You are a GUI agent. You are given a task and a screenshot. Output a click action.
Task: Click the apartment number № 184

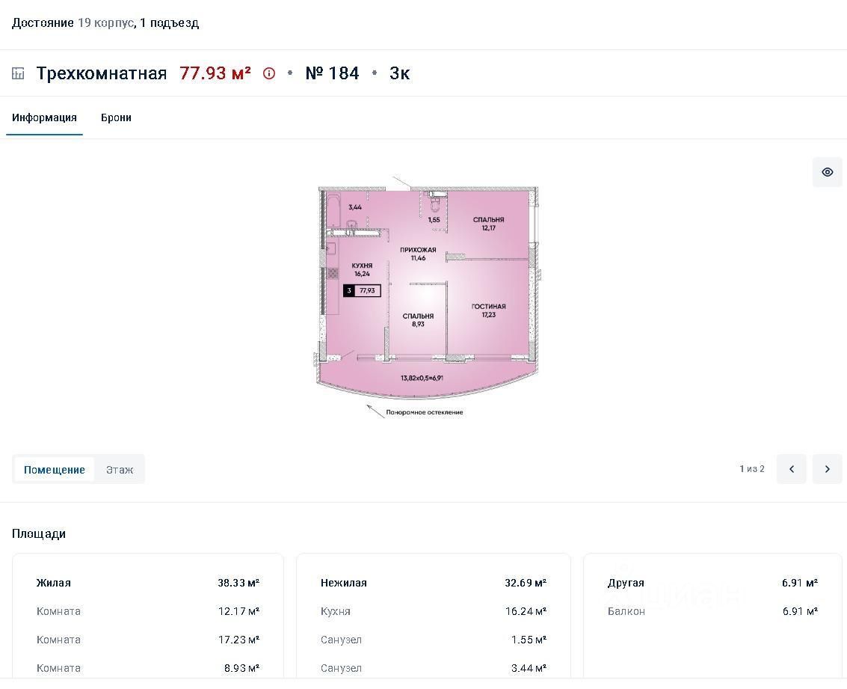pos(332,73)
